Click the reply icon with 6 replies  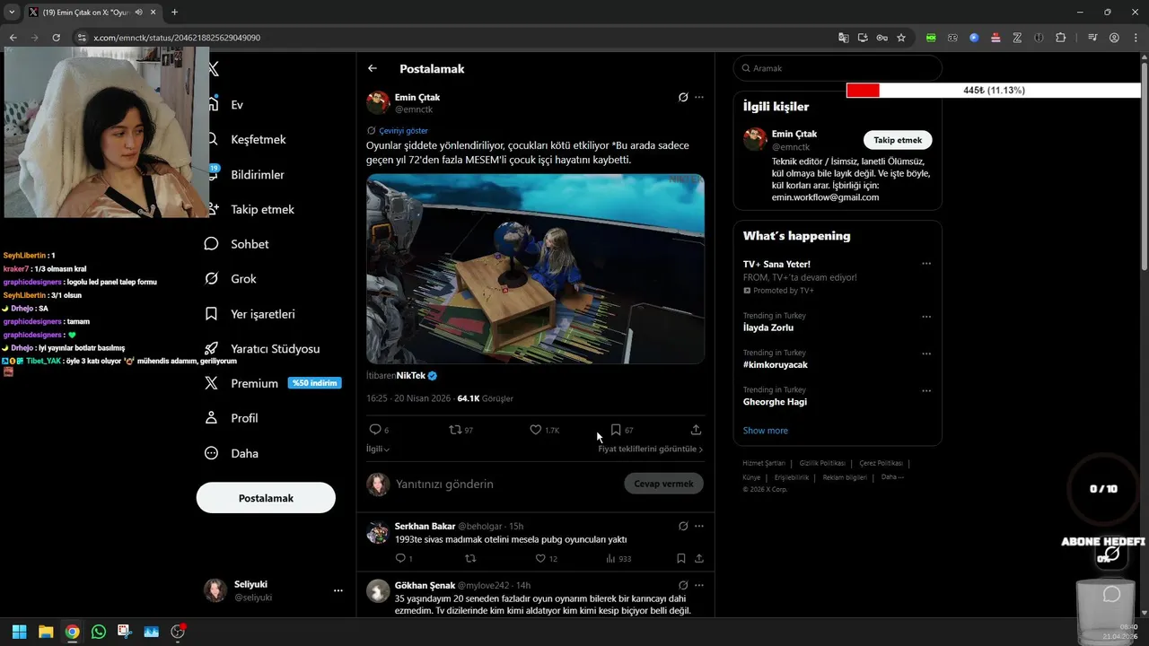[x=375, y=430]
